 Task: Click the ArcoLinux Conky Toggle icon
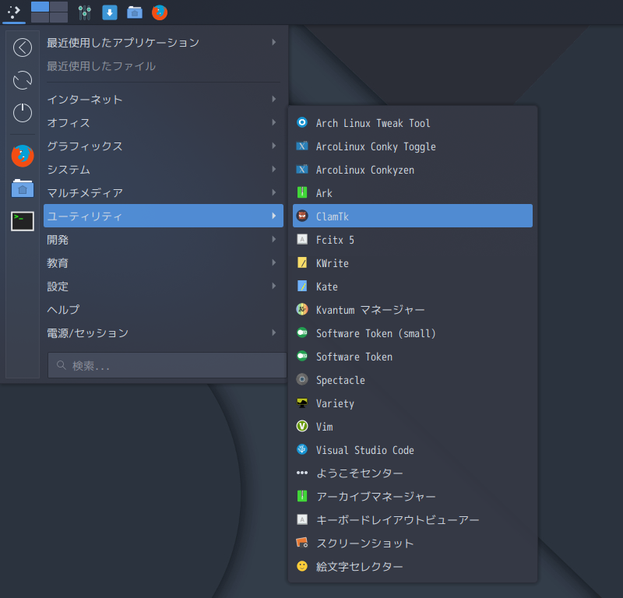[x=302, y=146]
